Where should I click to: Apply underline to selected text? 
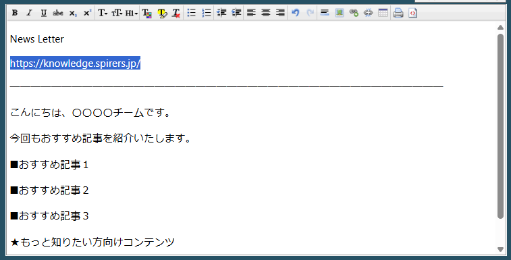[x=43, y=13]
